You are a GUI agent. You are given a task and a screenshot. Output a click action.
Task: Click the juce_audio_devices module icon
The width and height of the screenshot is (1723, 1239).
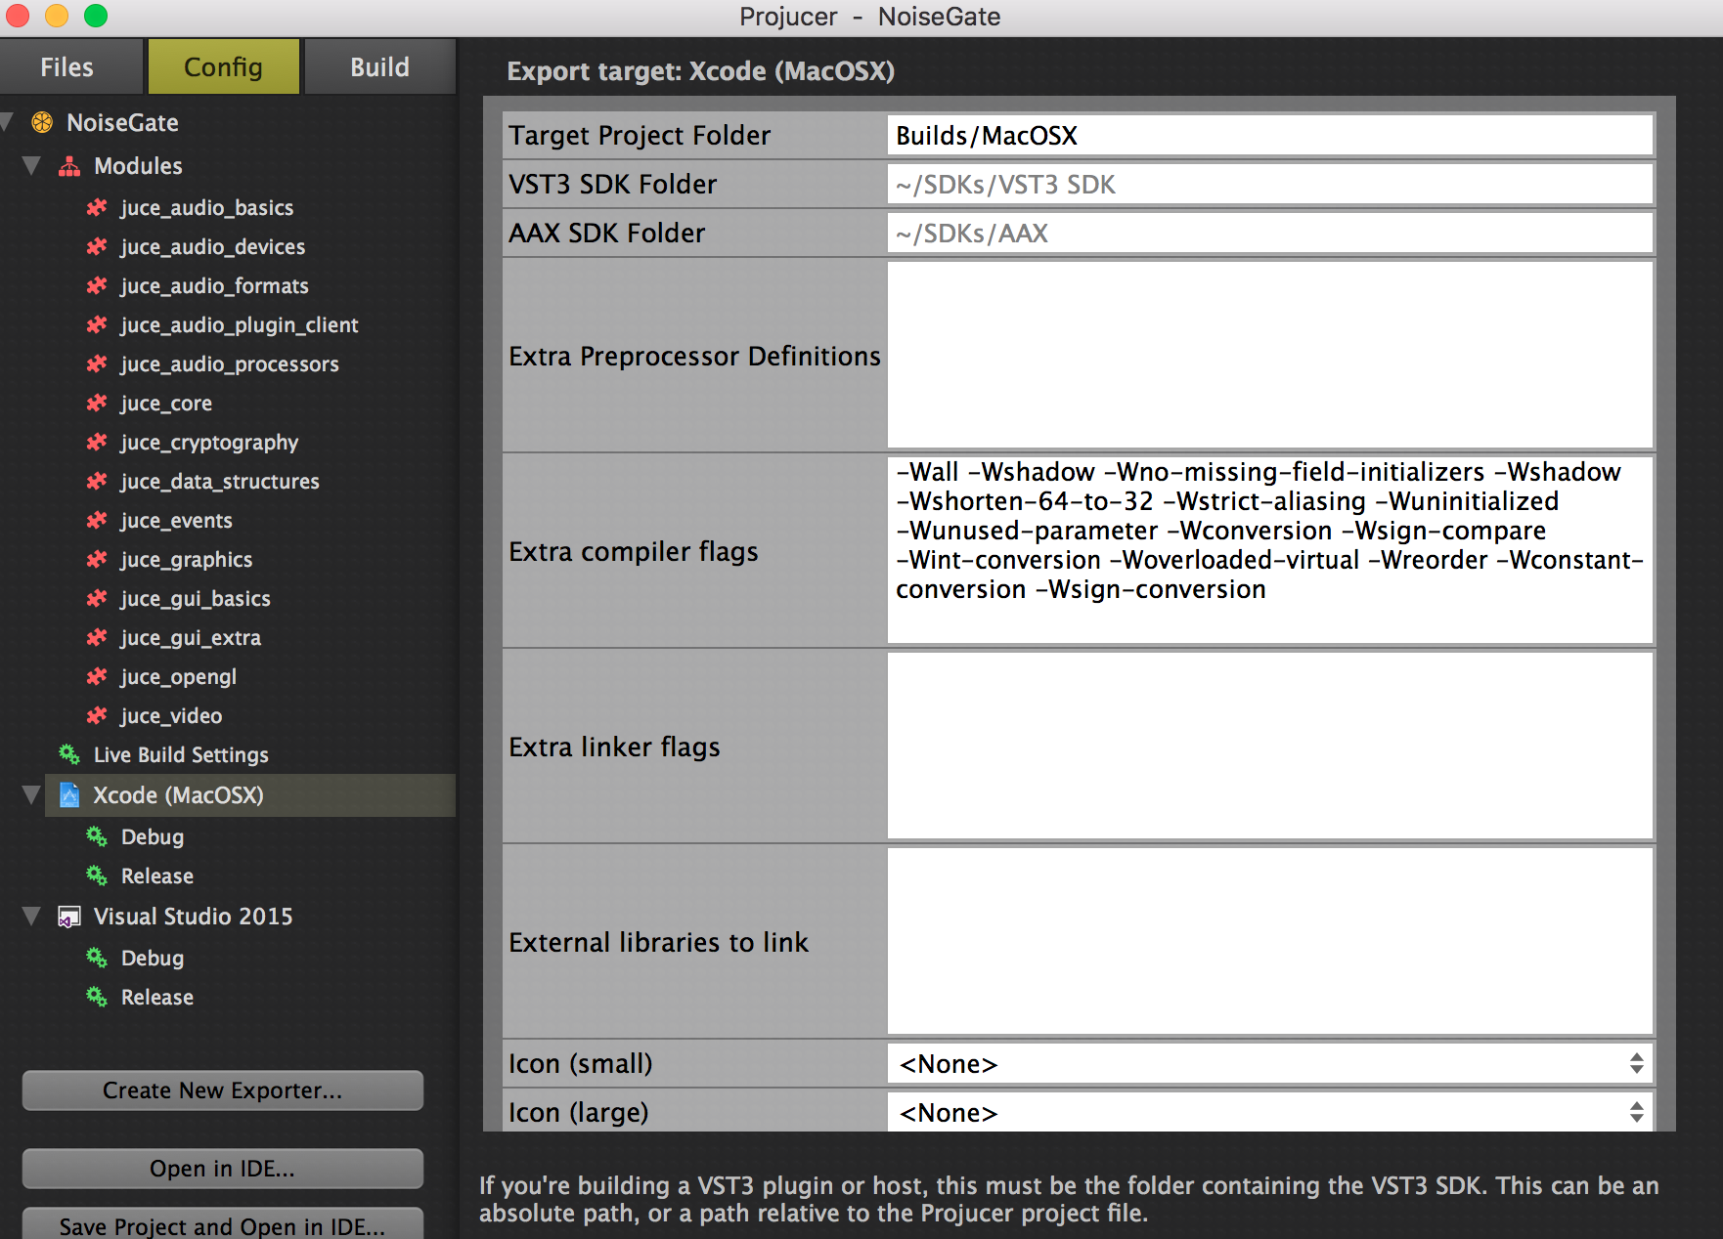point(97,246)
